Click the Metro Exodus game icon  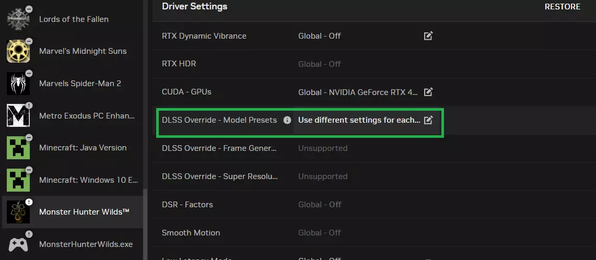tap(18, 115)
